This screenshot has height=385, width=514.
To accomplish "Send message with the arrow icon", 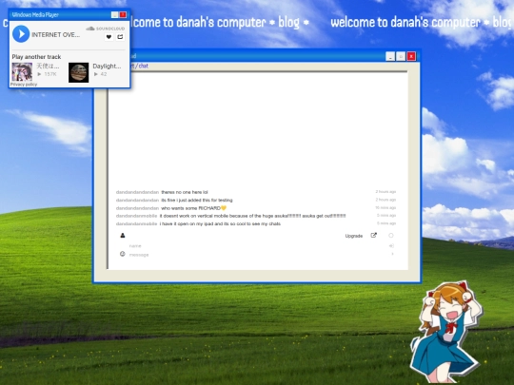I will point(392,254).
